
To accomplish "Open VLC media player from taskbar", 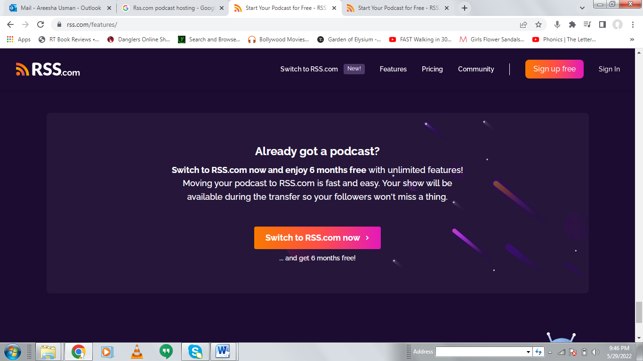I will [137, 352].
